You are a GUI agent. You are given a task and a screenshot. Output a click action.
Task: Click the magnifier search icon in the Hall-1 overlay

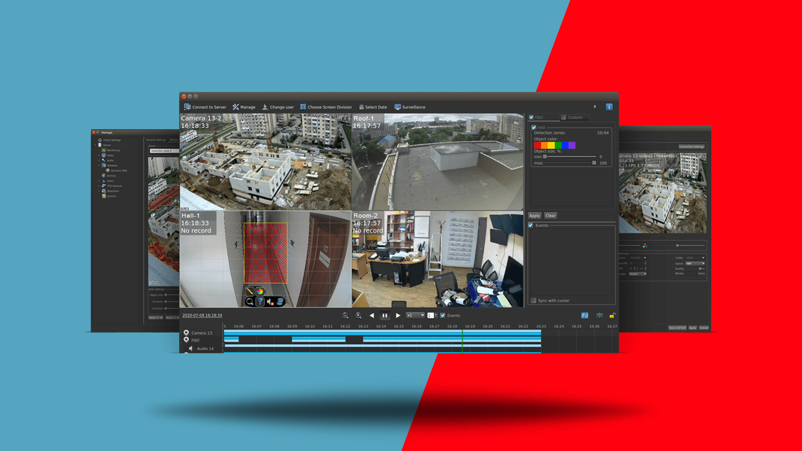tap(250, 302)
